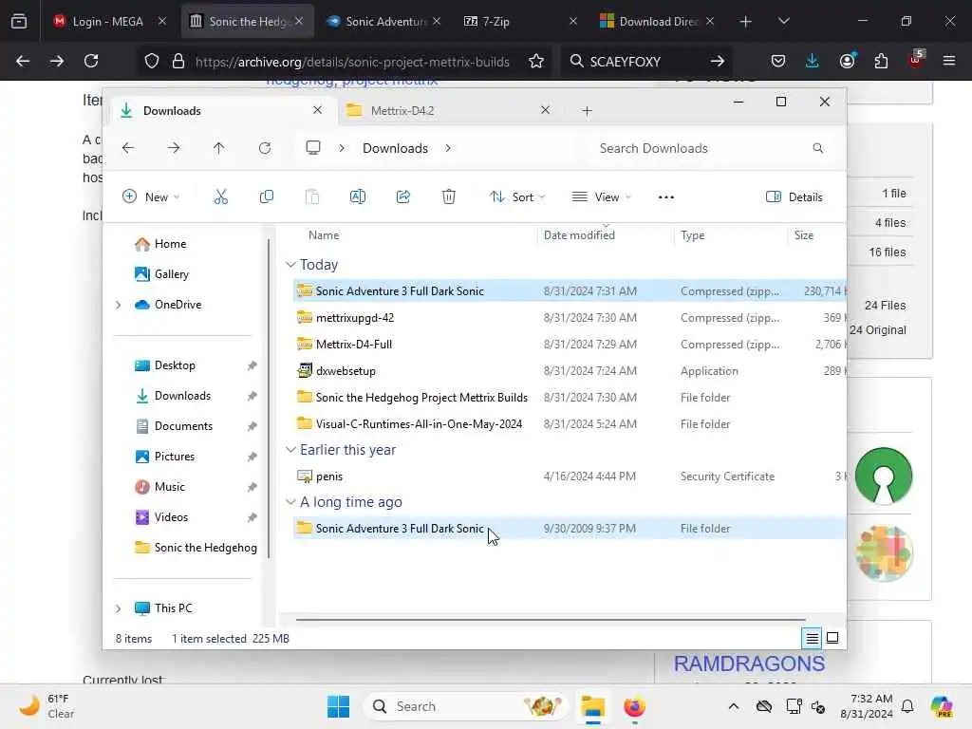Screen dimensions: 972x729
Task: Show hidden system tray icons chevron
Action: click(734, 706)
